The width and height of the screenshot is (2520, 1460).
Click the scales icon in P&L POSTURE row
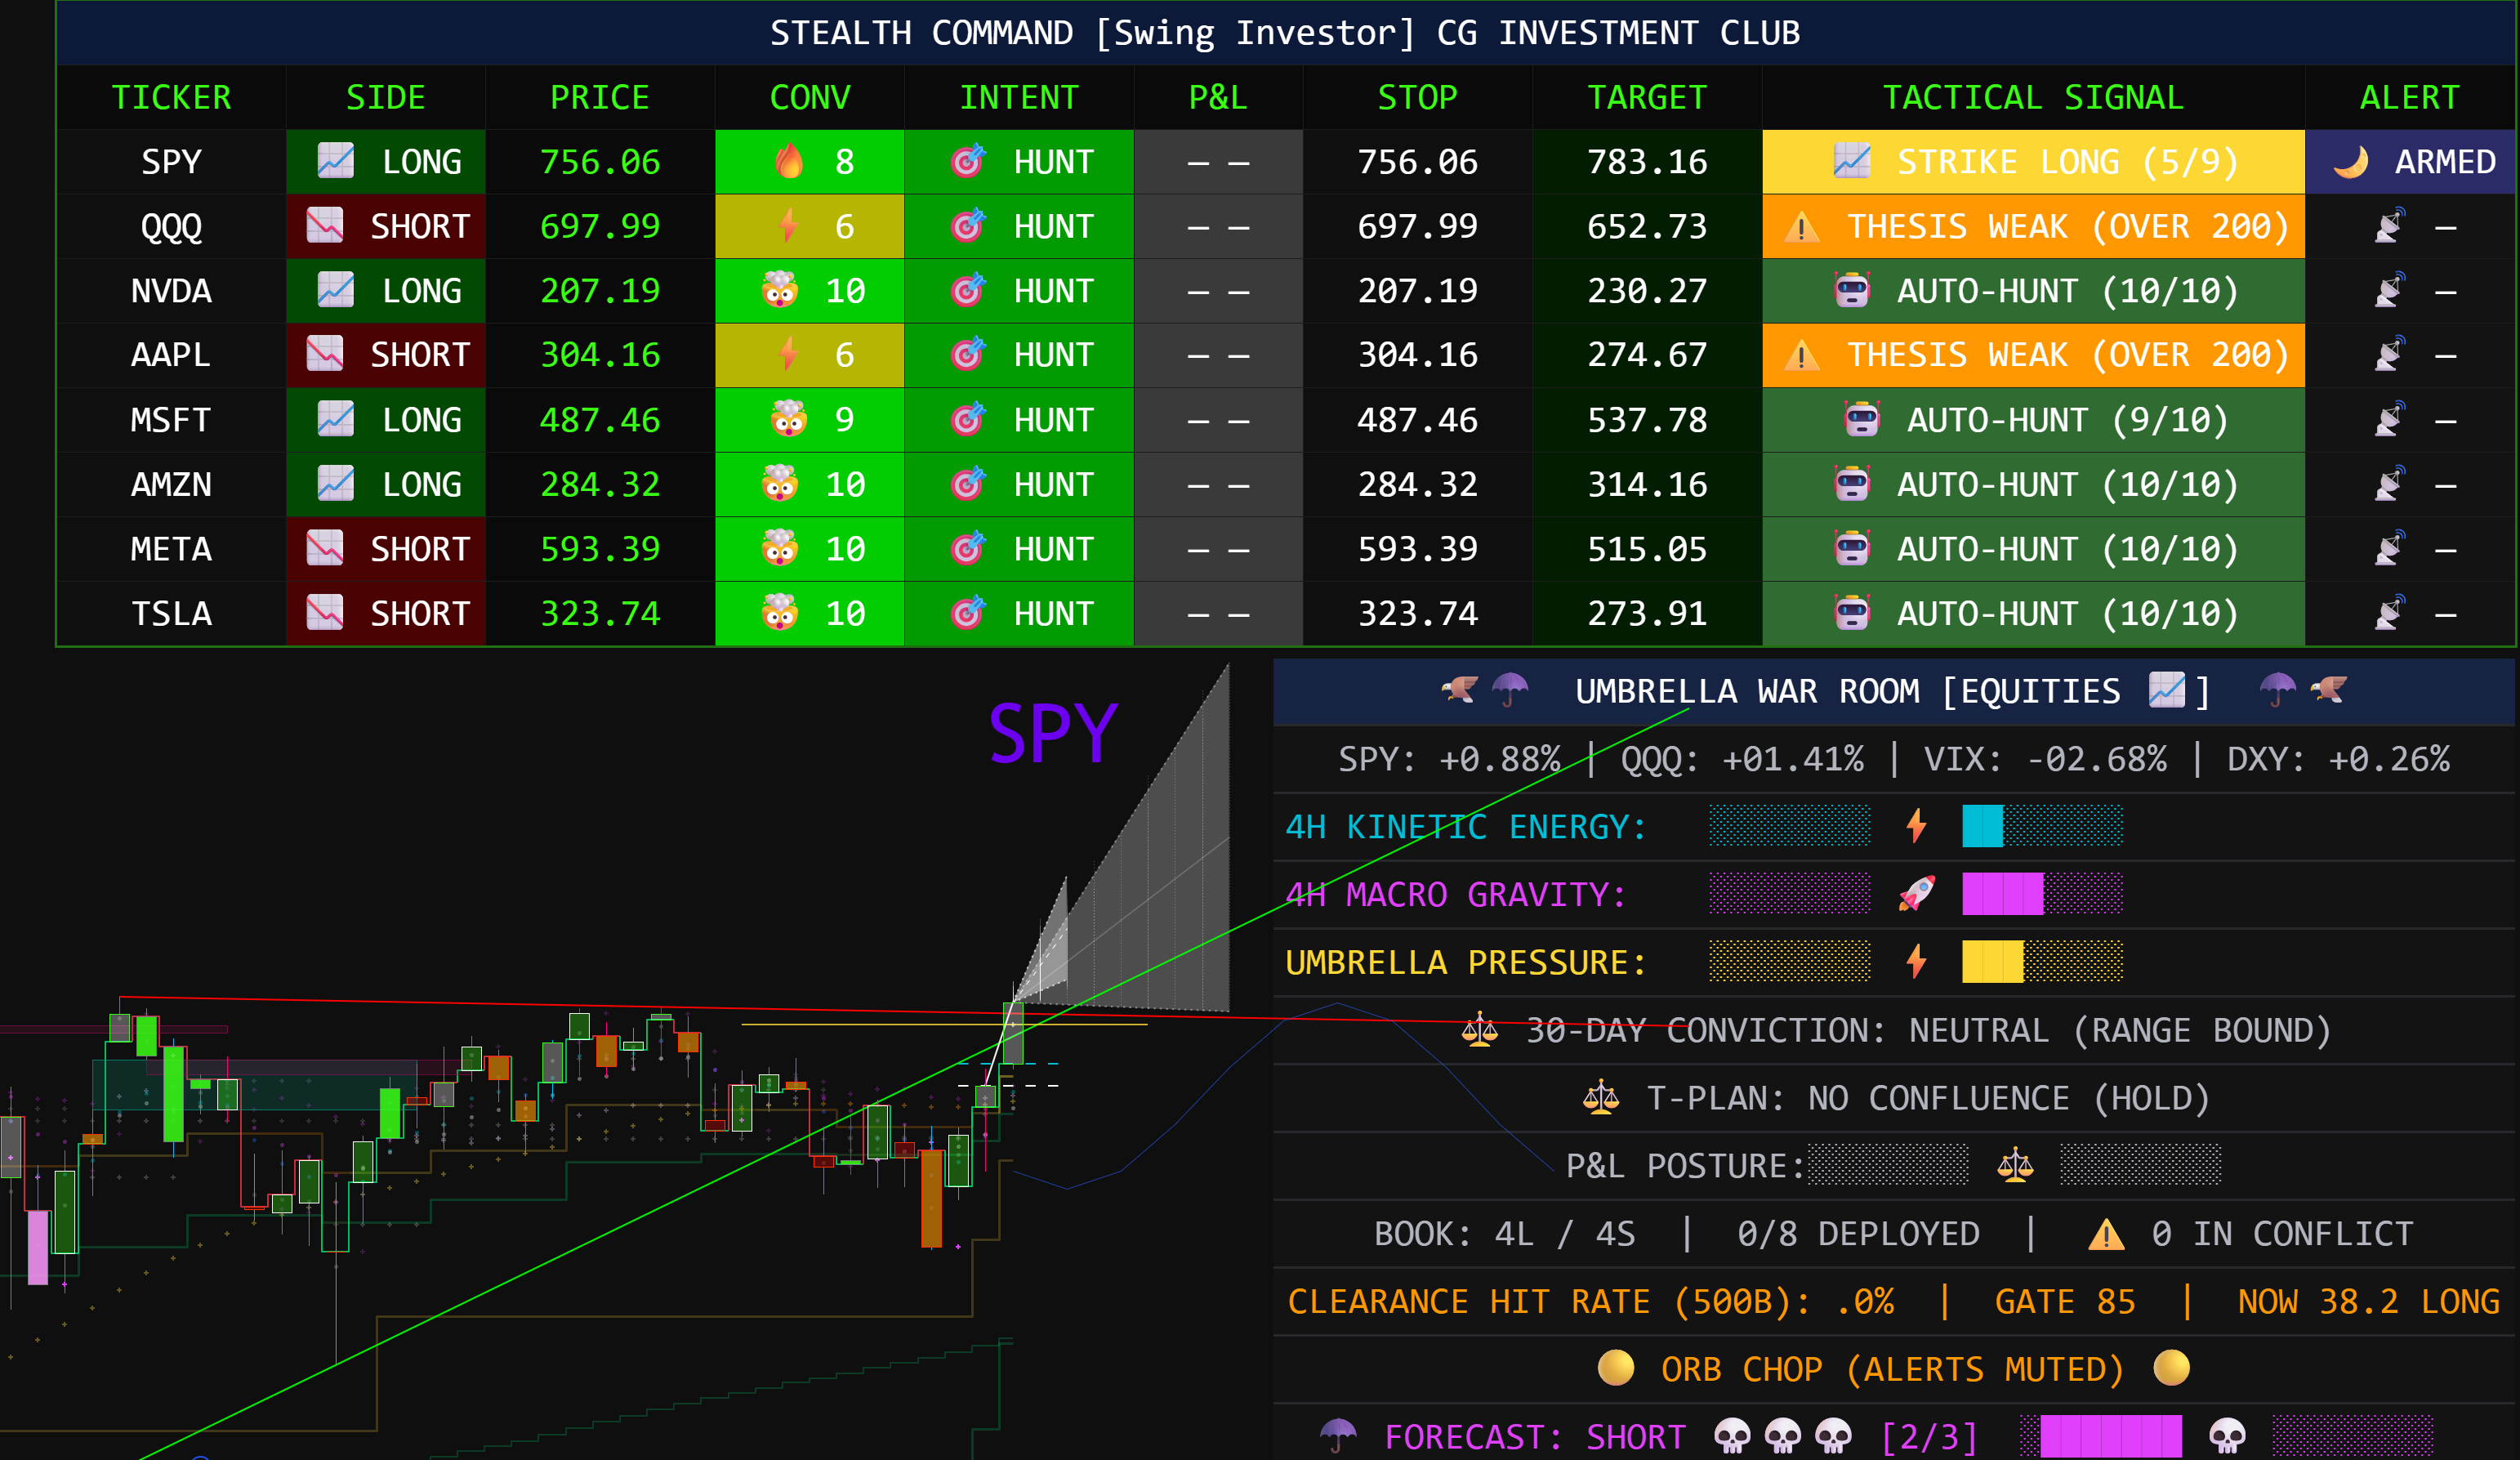click(2015, 1165)
